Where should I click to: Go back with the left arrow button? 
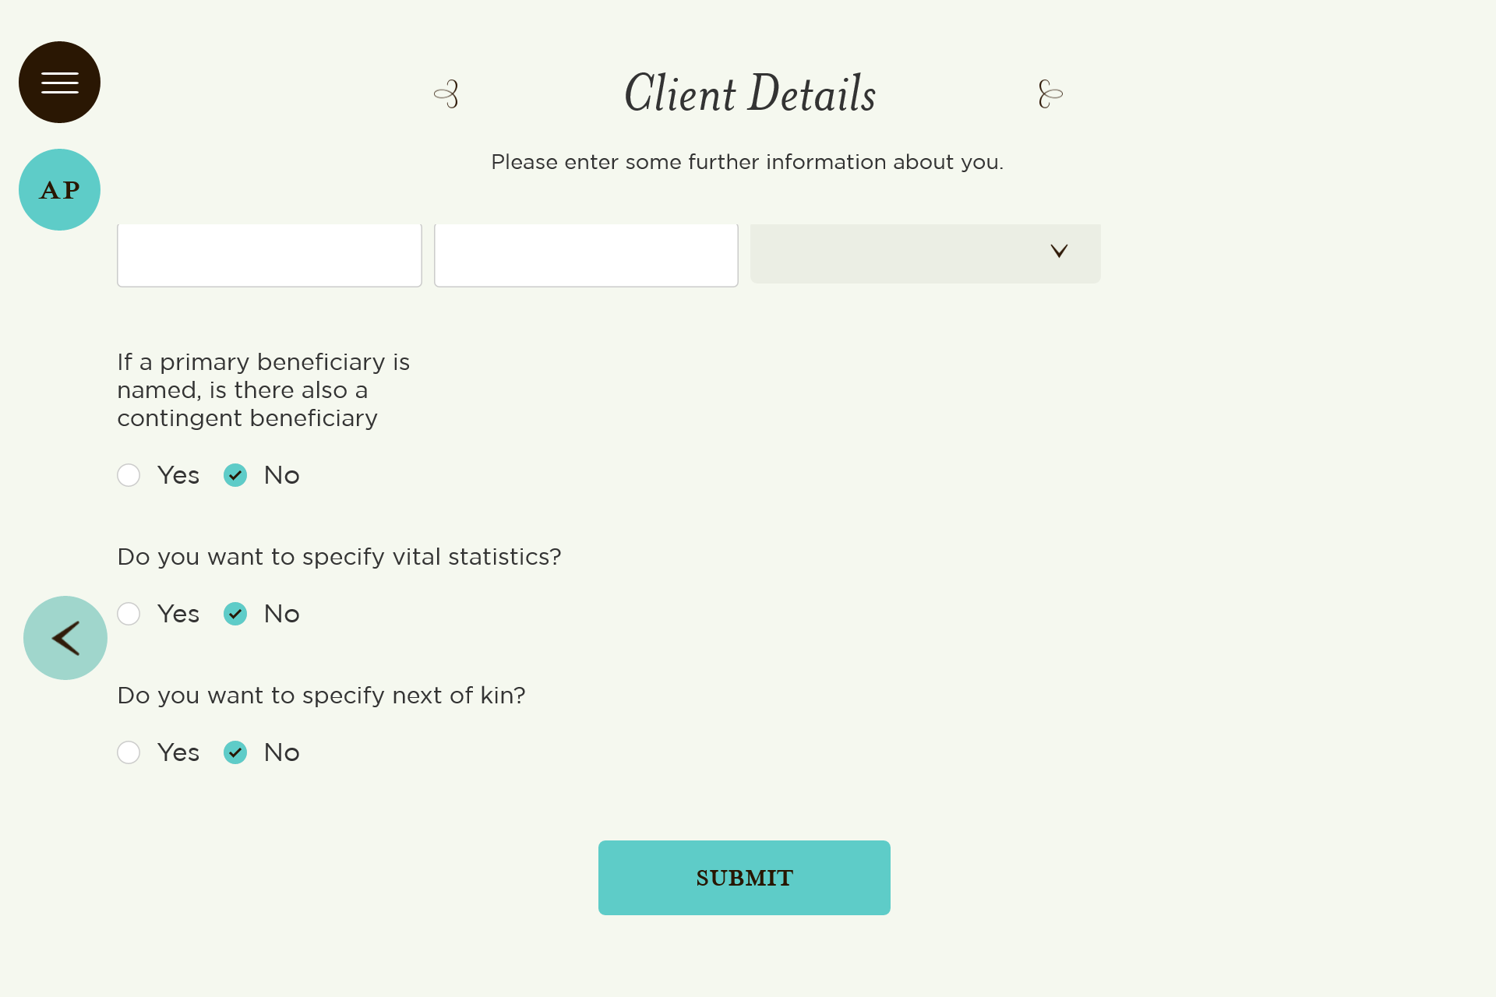(x=65, y=638)
